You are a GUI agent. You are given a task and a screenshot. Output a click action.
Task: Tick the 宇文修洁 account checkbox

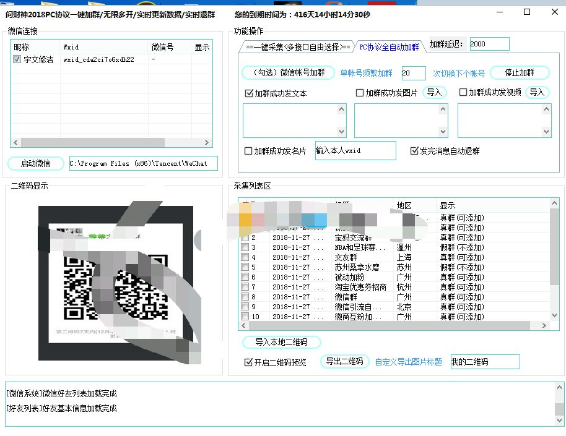(17, 59)
